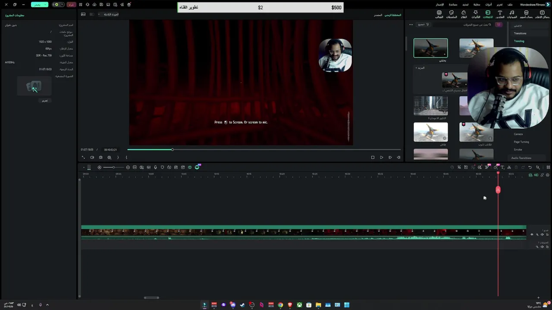Viewport: 552px width, 310px height.
Task: Select the Transitions category in sidebar
Action: point(520,33)
